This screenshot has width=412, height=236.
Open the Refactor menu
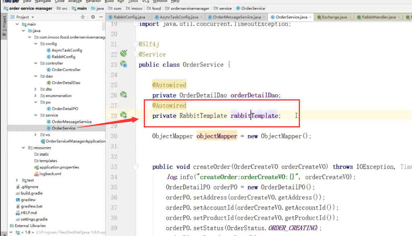click(x=93, y=1)
